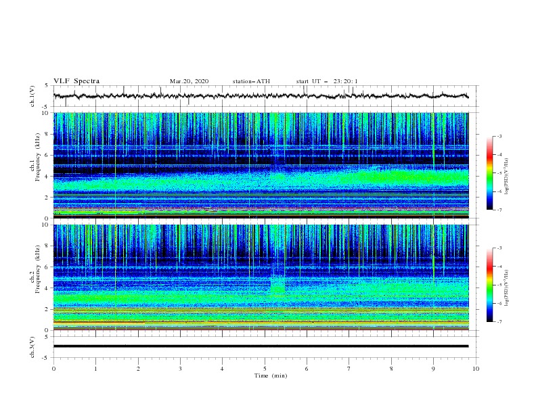Click the ch.1 voltage waveform trace
The width and height of the screenshot is (536, 414).
tap(261, 96)
